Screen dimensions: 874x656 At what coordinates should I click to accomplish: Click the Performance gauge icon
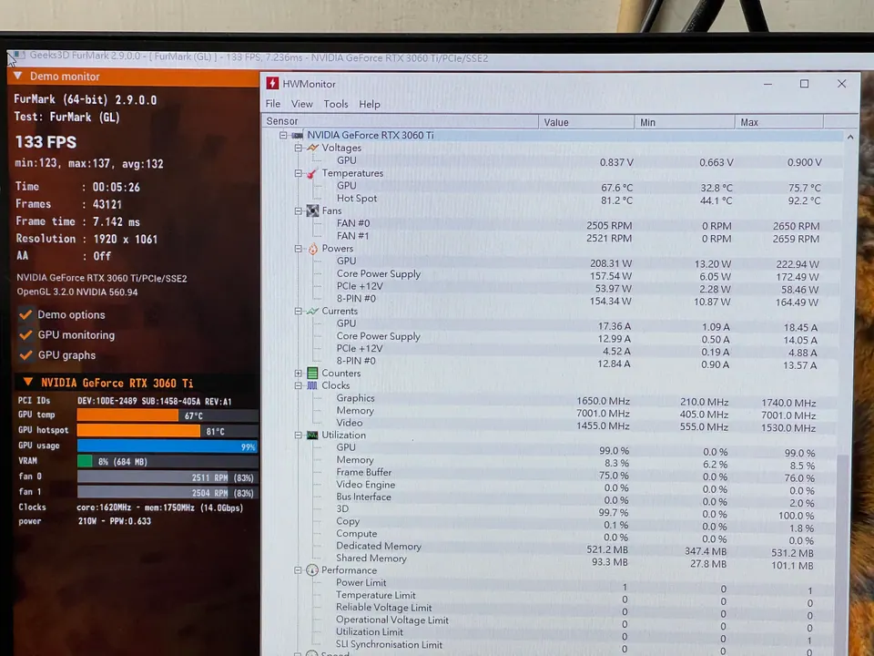[x=311, y=570]
